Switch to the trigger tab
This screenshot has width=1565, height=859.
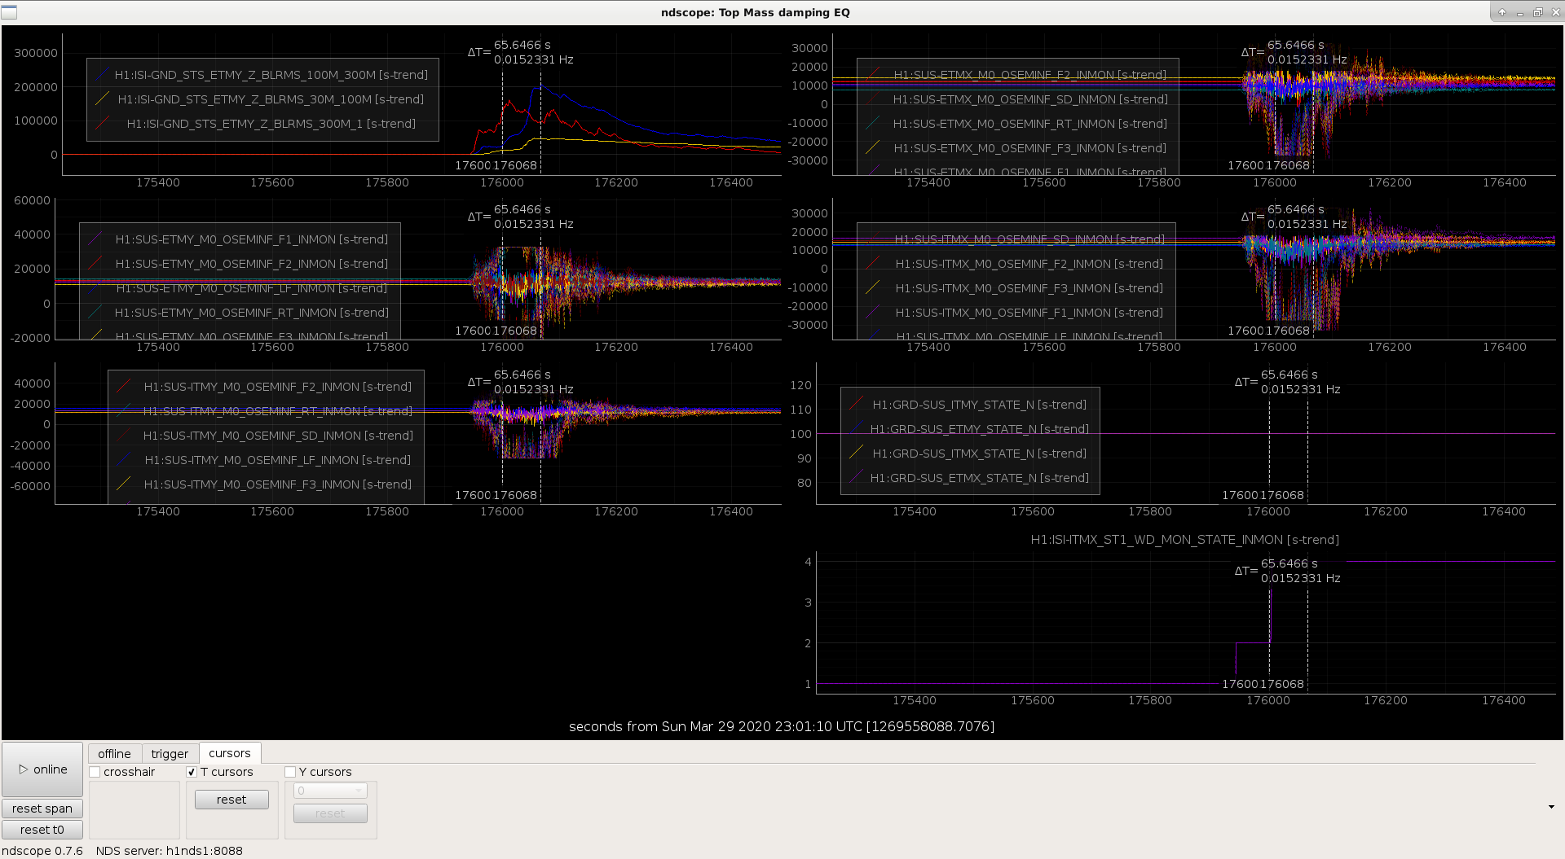[170, 754]
